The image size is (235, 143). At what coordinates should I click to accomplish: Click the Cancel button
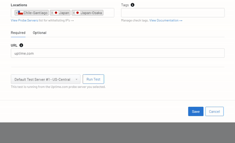coord(214,111)
